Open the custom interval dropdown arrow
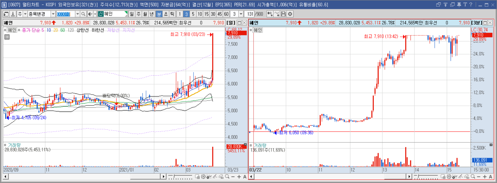 tap(241, 14)
